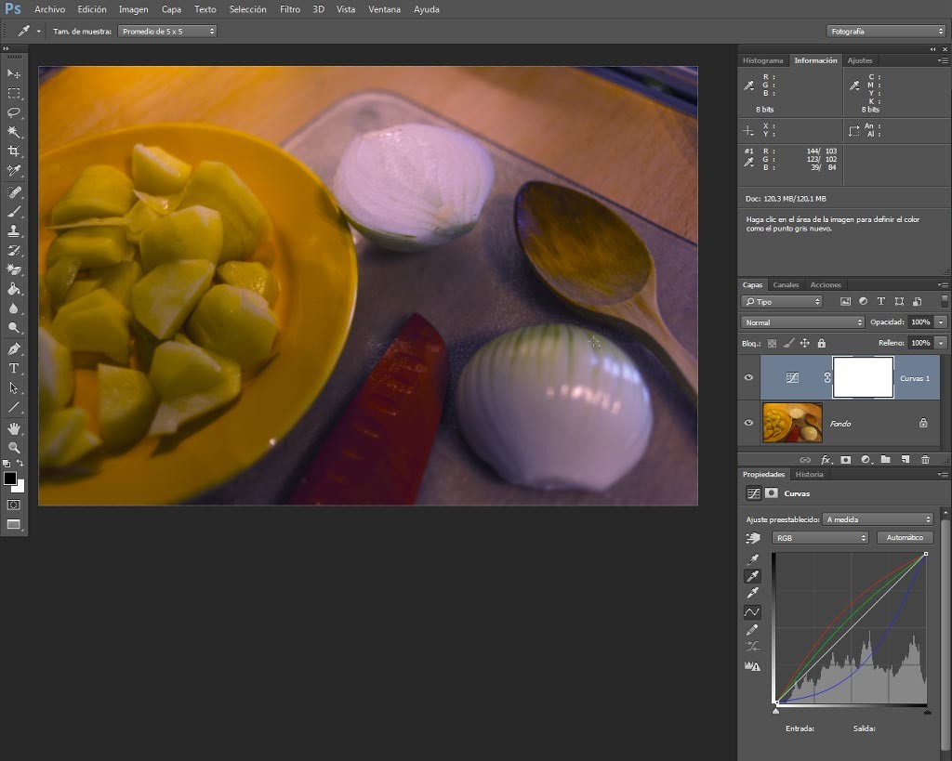Select the Rectangular Marquee tool
Screen dimensions: 952x761
[x=13, y=94]
